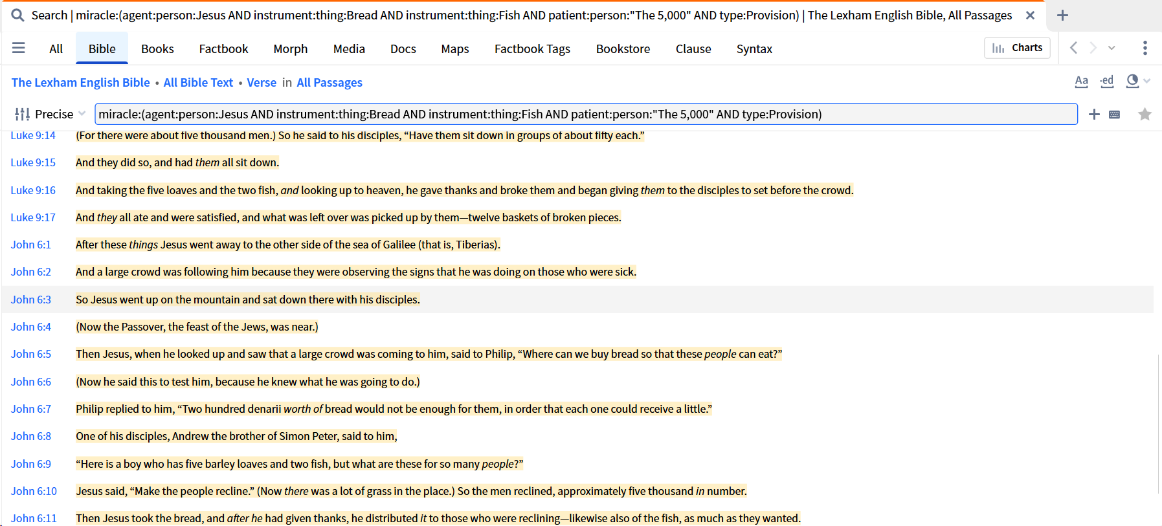The image size is (1162, 526).
Task: Add a search term with plus icon
Action: click(x=1094, y=115)
